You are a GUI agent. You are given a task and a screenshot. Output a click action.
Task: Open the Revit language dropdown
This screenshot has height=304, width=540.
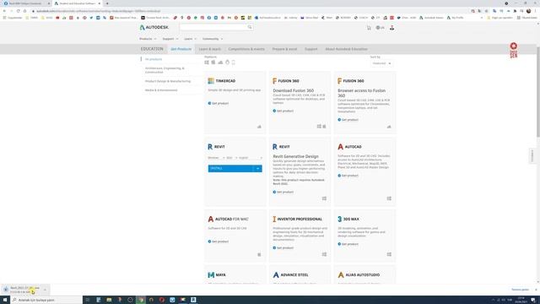coord(251,158)
